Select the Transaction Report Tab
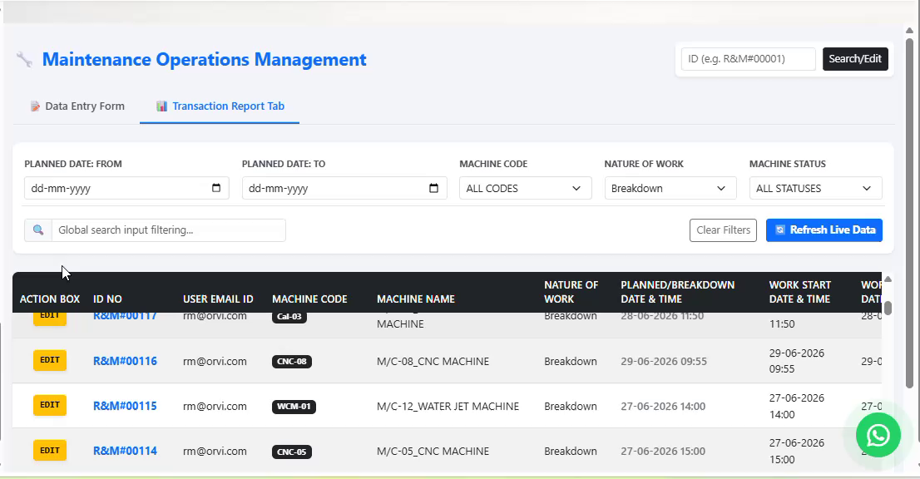This screenshot has width=920, height=479. point(220,106)
